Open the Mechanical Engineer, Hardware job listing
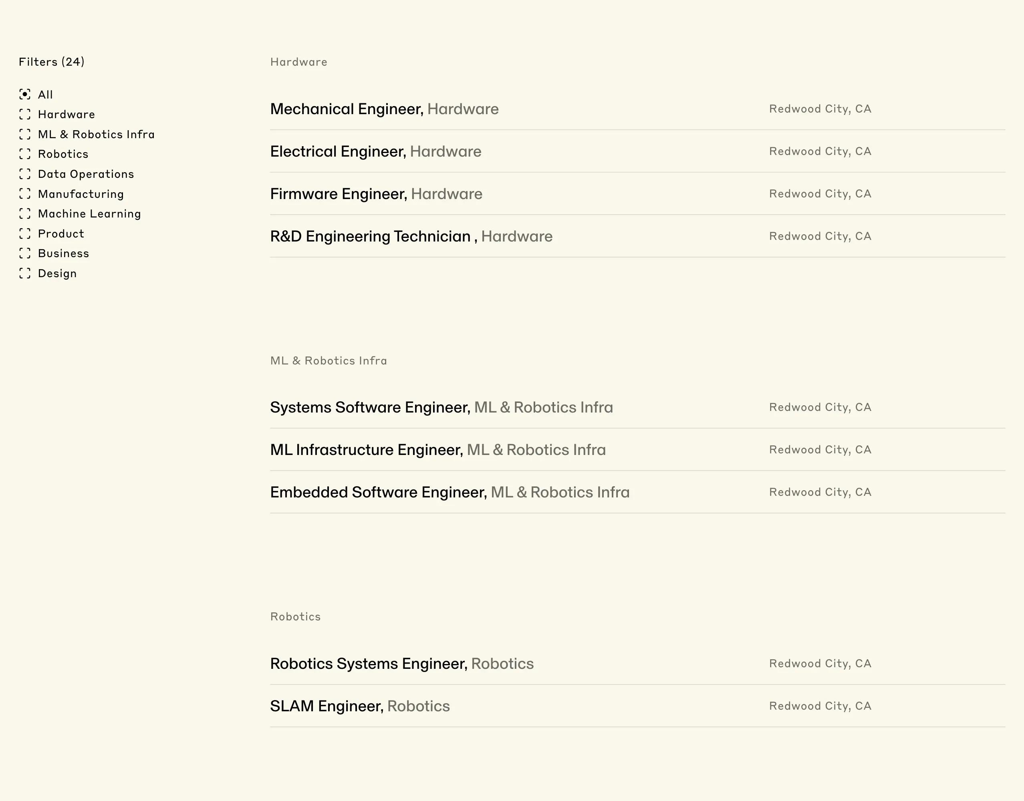 coord(637,109)
